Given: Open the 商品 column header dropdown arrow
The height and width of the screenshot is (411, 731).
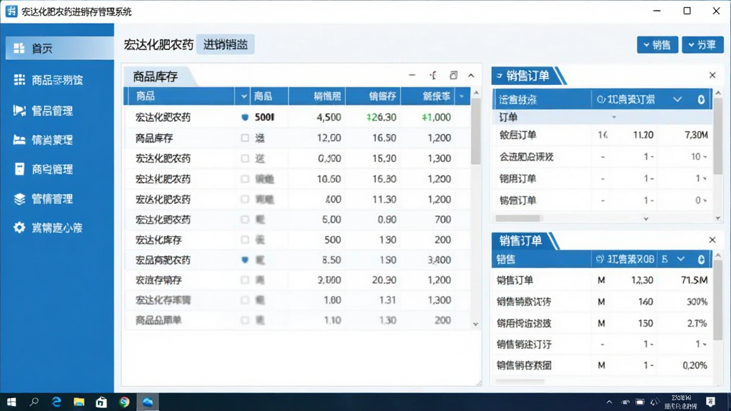Looking at the screenshot, I should click(x=243, y=96).
